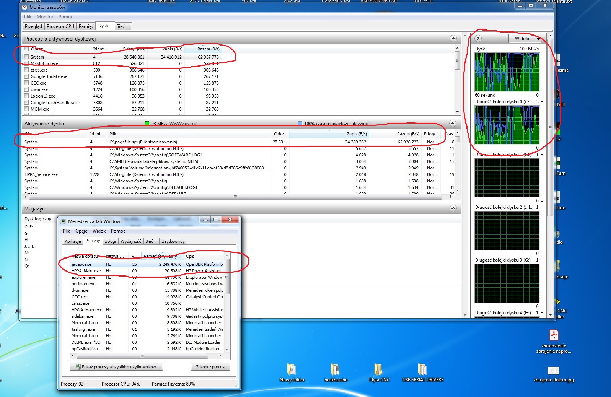Click the Zakończ proces button
The height and width of the screenshot is (397, 611).
pos(210,367)
